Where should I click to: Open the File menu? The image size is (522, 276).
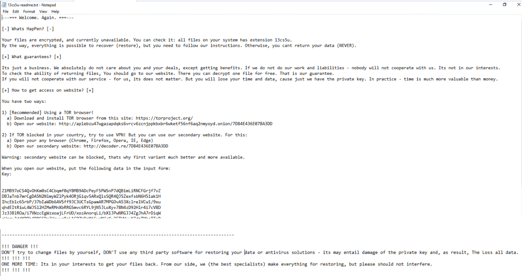pos(6,11)
